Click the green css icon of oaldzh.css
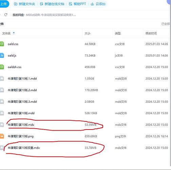 (2, 67)
